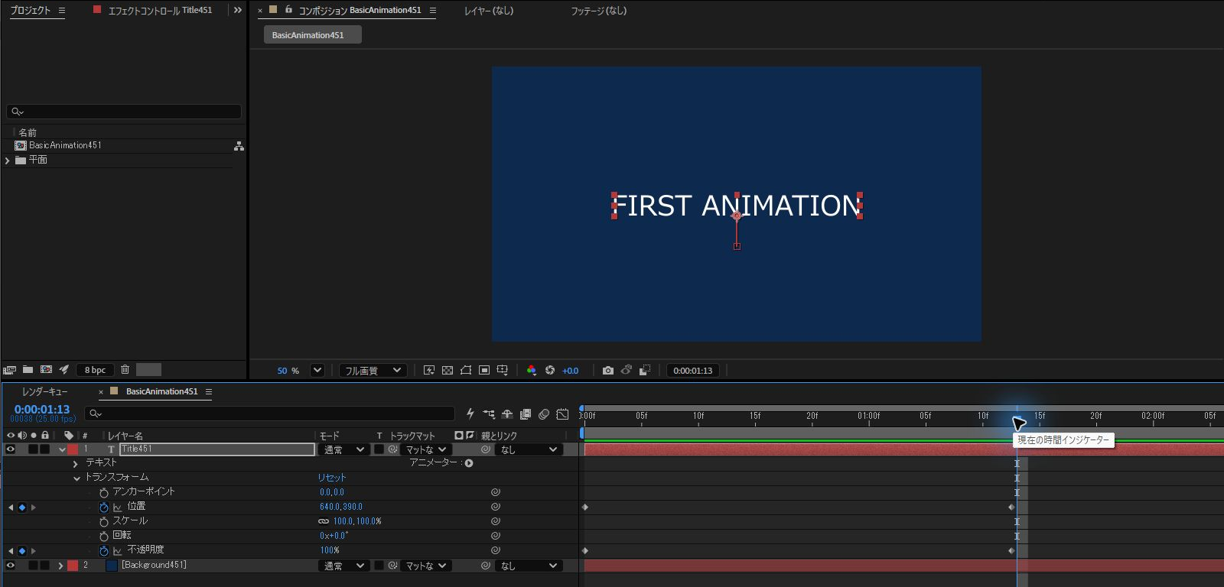The image size is (1224, 587).
Task: Open the composition flowchart icon in timeline
Action: point(489,414)
